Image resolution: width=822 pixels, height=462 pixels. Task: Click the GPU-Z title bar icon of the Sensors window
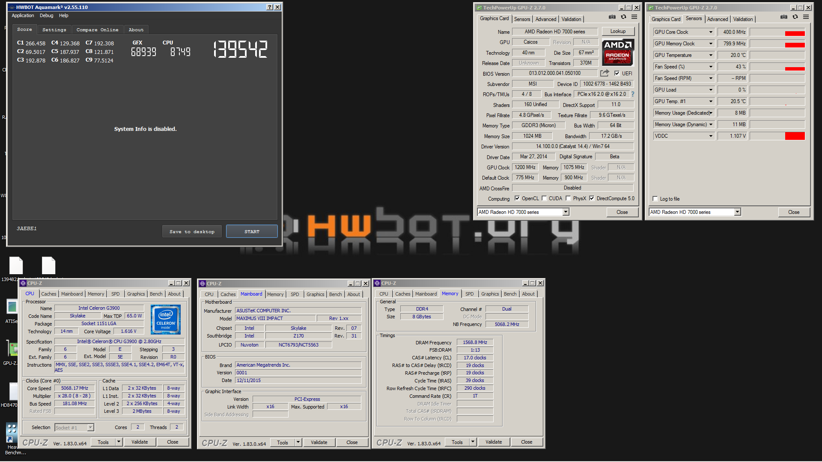651,8
